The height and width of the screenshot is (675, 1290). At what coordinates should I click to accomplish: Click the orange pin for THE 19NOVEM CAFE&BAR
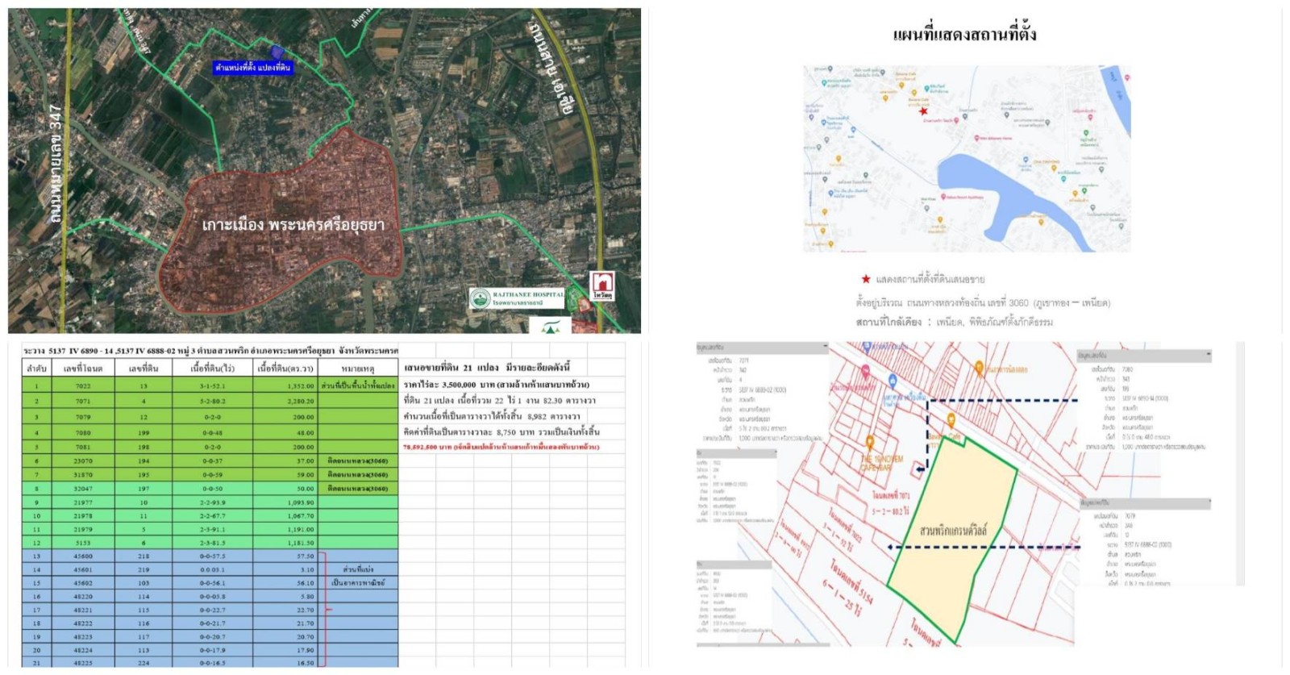(x=870, y=443)
